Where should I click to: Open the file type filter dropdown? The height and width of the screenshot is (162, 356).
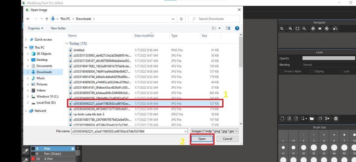(215, 131)
